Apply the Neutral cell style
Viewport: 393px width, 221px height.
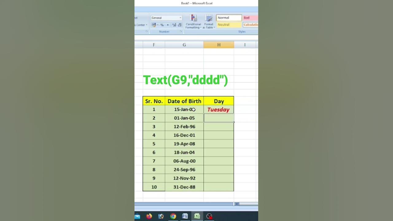point(229,25)
